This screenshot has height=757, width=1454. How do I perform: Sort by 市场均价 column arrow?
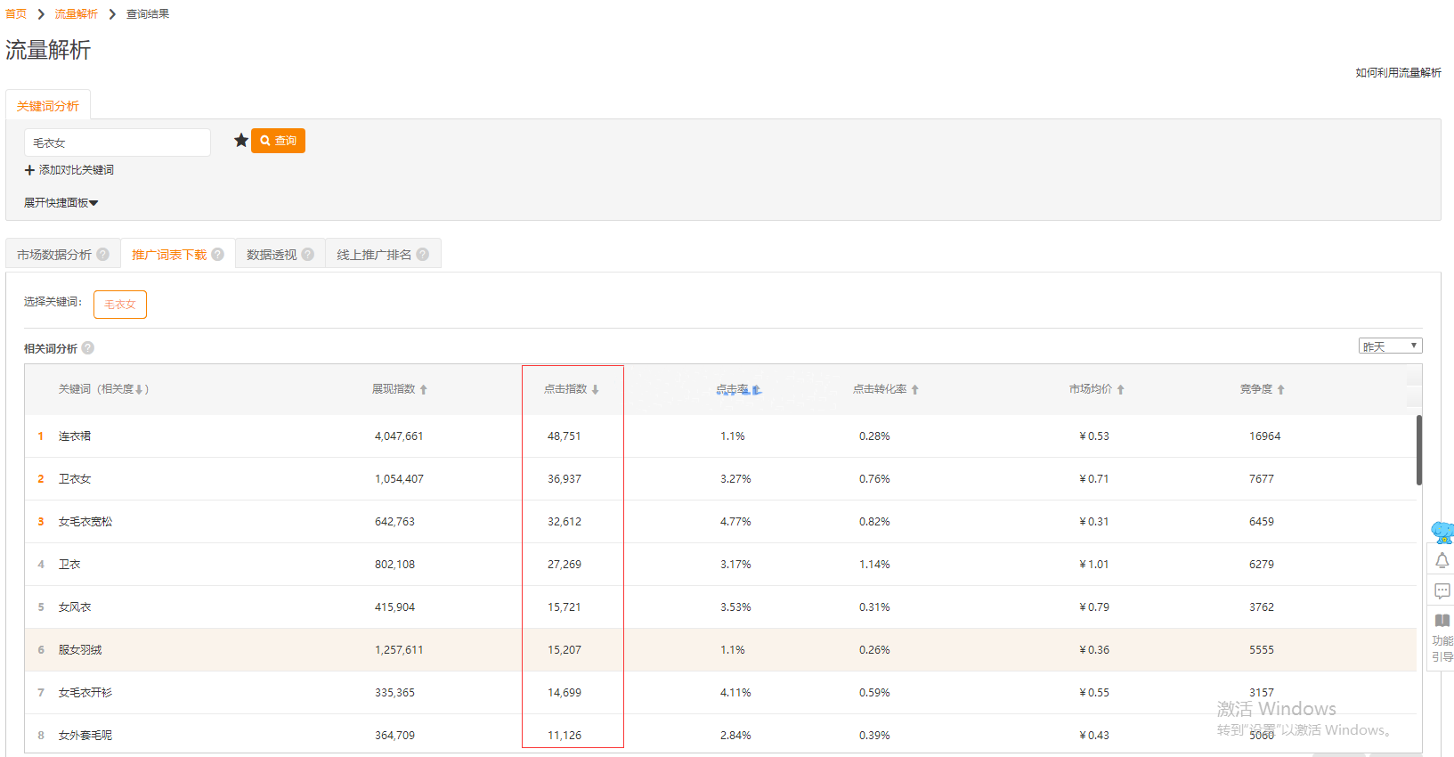1121,389
